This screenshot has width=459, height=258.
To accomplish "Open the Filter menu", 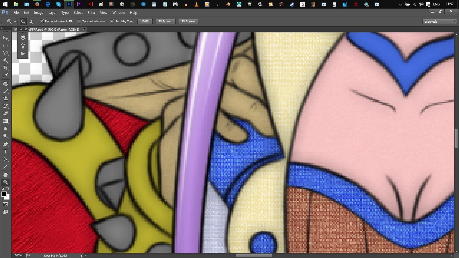I will point(92,13).
